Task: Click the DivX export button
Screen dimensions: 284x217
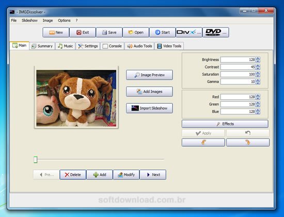Action: click(x=189, y=33)
